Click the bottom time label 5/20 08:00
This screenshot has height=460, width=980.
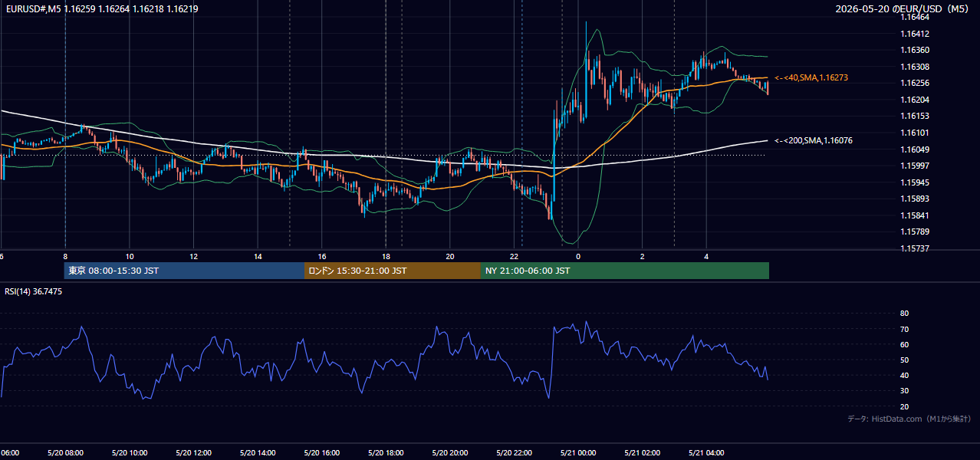click(x=64, y=453)
